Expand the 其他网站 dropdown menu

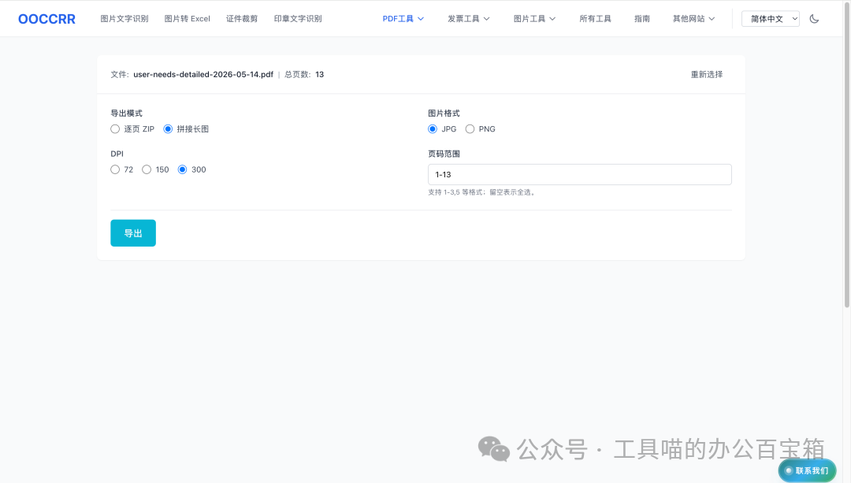click(x=693, y=19)
